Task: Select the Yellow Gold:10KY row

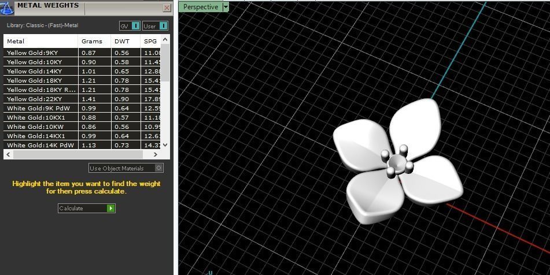Action: [x=82, y=62]
